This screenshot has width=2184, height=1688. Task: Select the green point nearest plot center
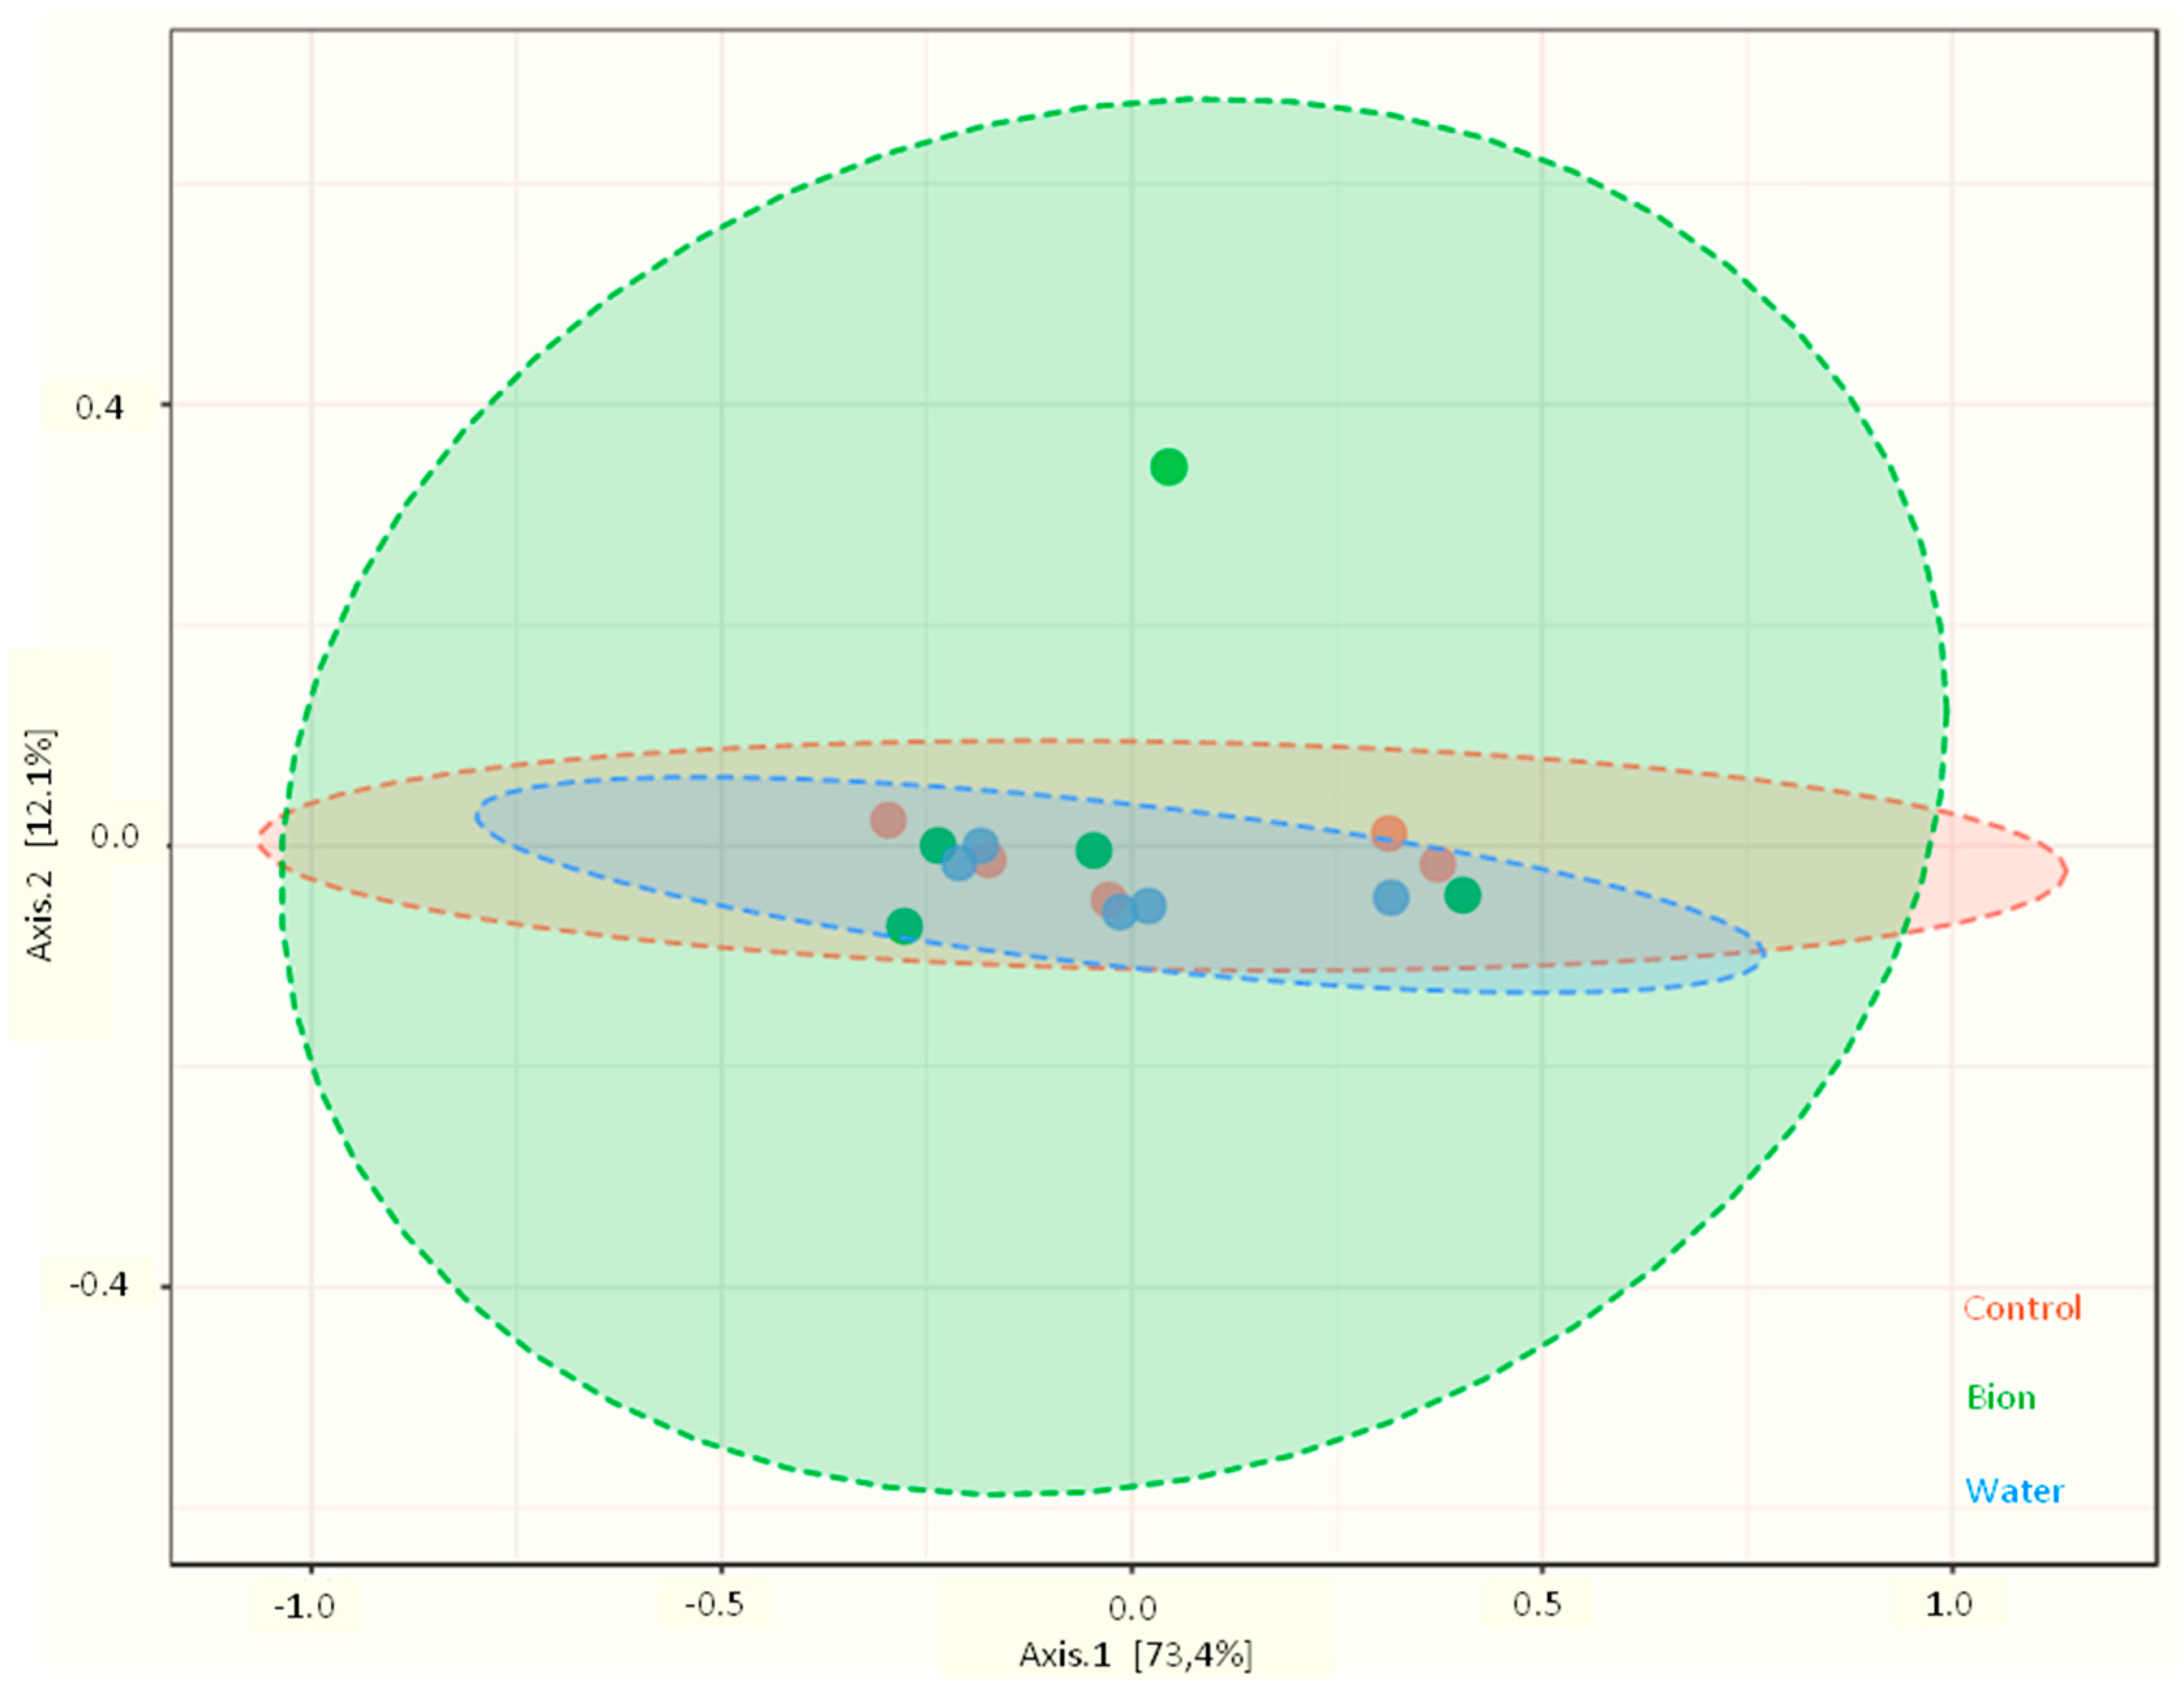click(x=1093, y=850)
